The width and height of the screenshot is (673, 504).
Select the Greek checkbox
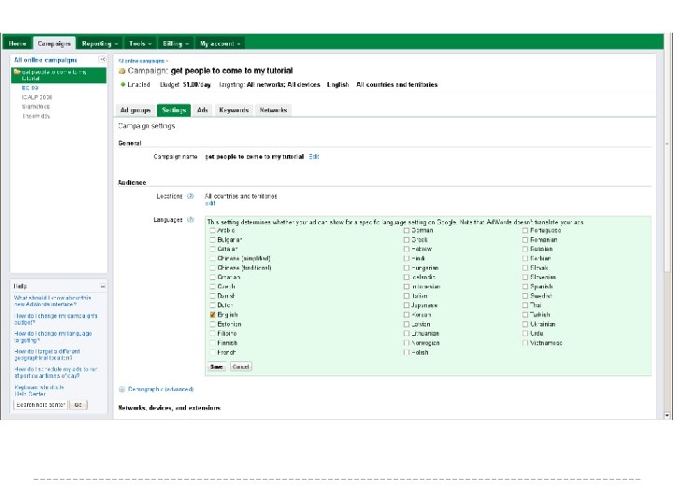407,240
